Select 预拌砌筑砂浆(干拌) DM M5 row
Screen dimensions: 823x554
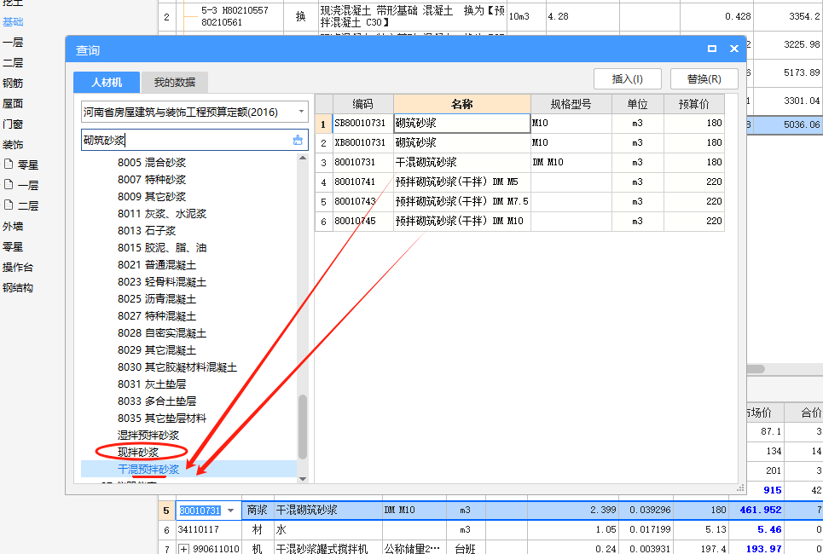(x=519, y=182)
